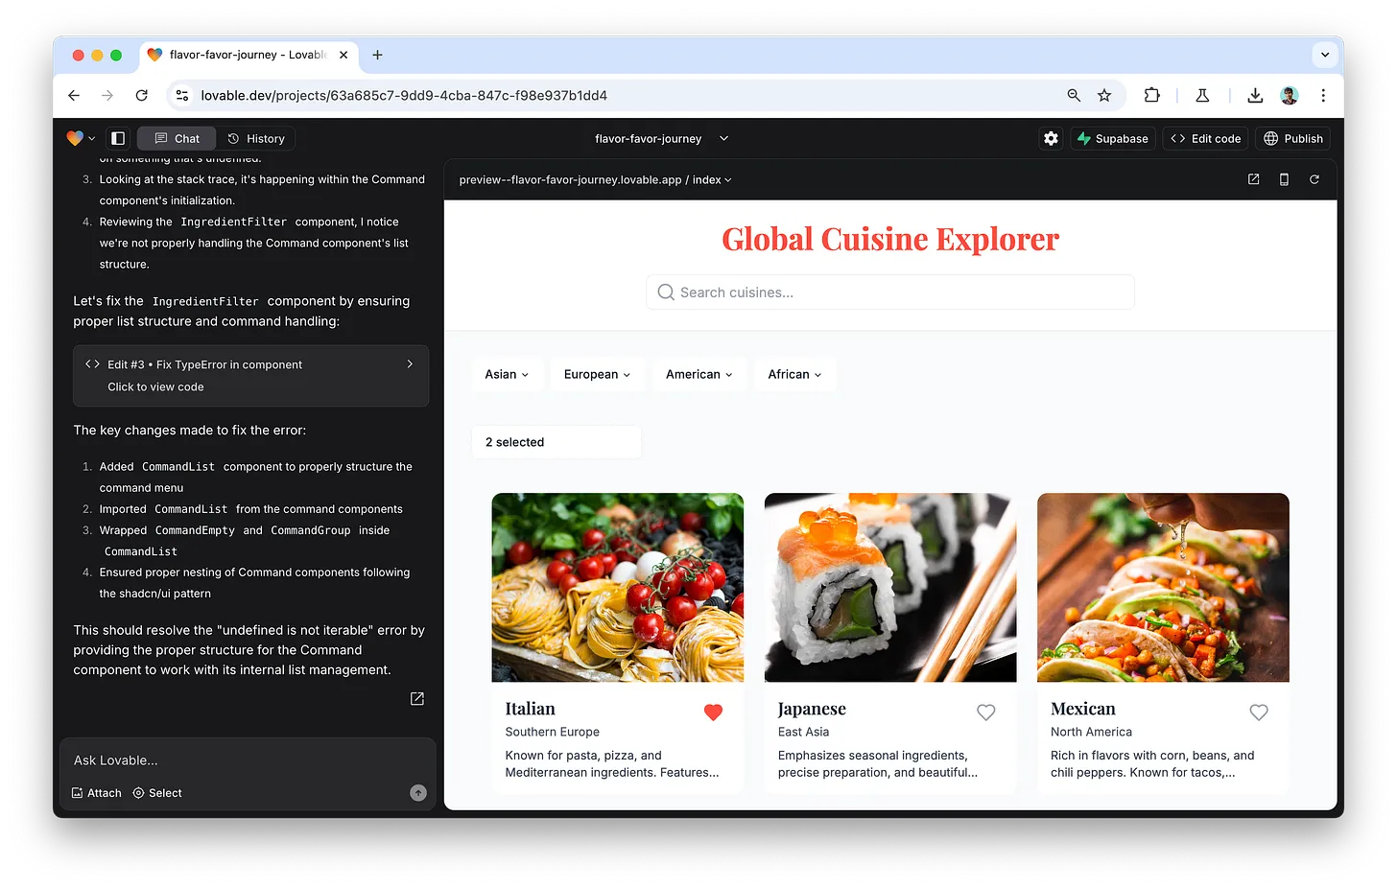Open project settings gear icon
Image resolution: width=1397 pixels, height=888 pixels.
tap(1051, 138)
